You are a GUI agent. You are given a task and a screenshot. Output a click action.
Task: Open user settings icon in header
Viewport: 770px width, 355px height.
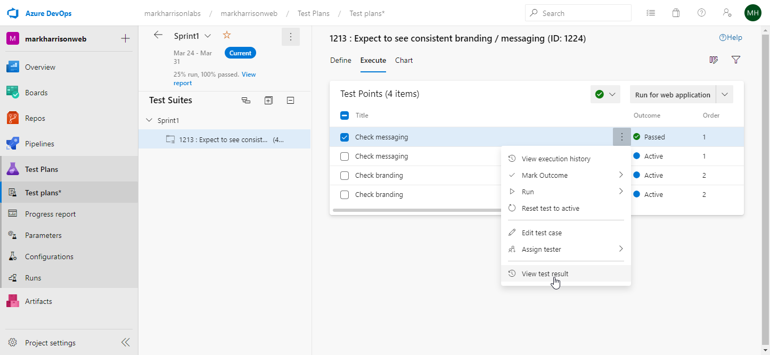point(727,13)
